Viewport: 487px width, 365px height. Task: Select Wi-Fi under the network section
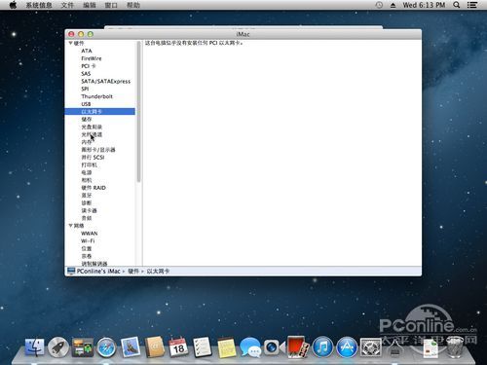pyautogui.click(x=88, y=241)
